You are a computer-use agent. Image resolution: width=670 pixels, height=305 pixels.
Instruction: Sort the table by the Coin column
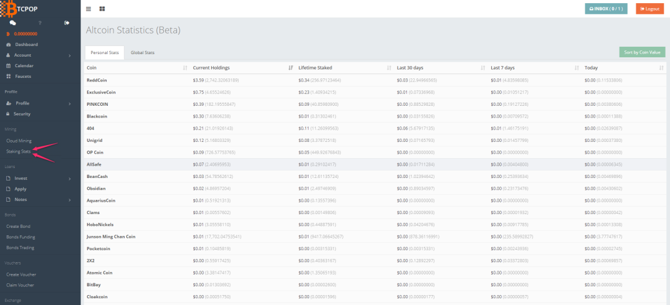pyautogui.click(x=136, y=68)
